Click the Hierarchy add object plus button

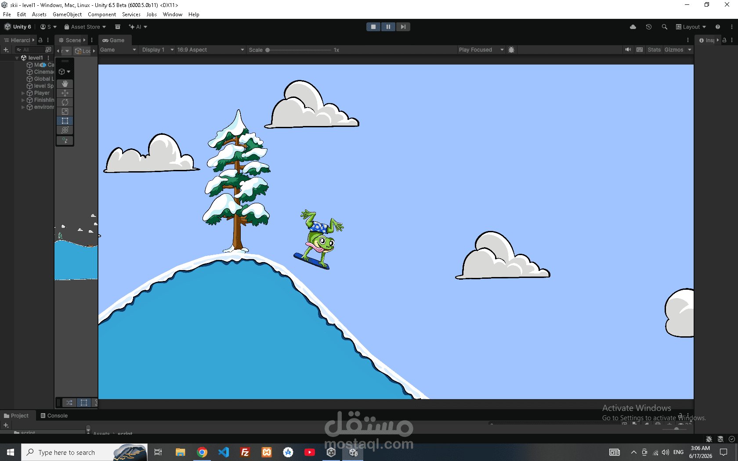coord(6,50)
